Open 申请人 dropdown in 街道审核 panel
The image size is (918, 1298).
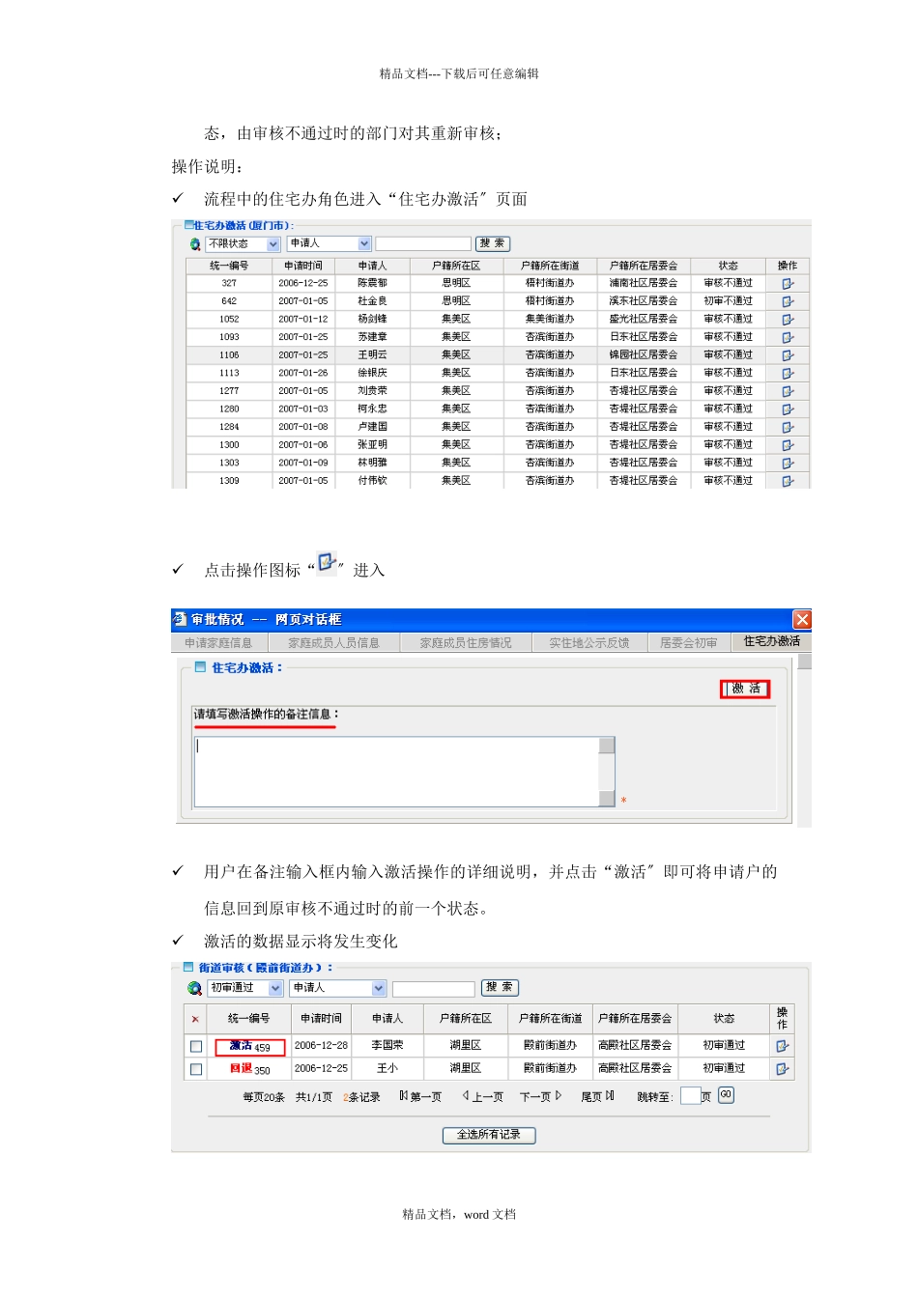338,988
